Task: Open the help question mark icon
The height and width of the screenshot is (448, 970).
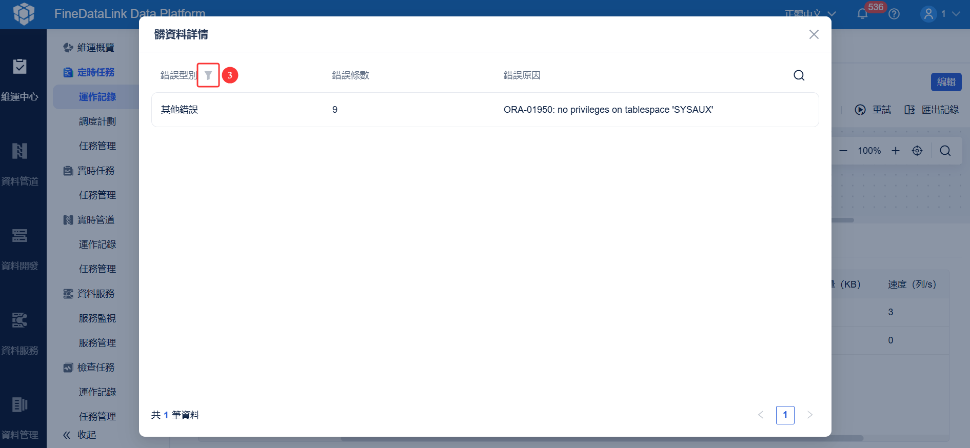Action: 894,14
